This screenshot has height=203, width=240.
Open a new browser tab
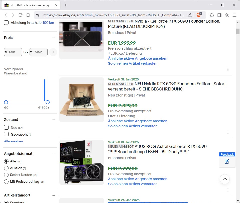(66, 5)
